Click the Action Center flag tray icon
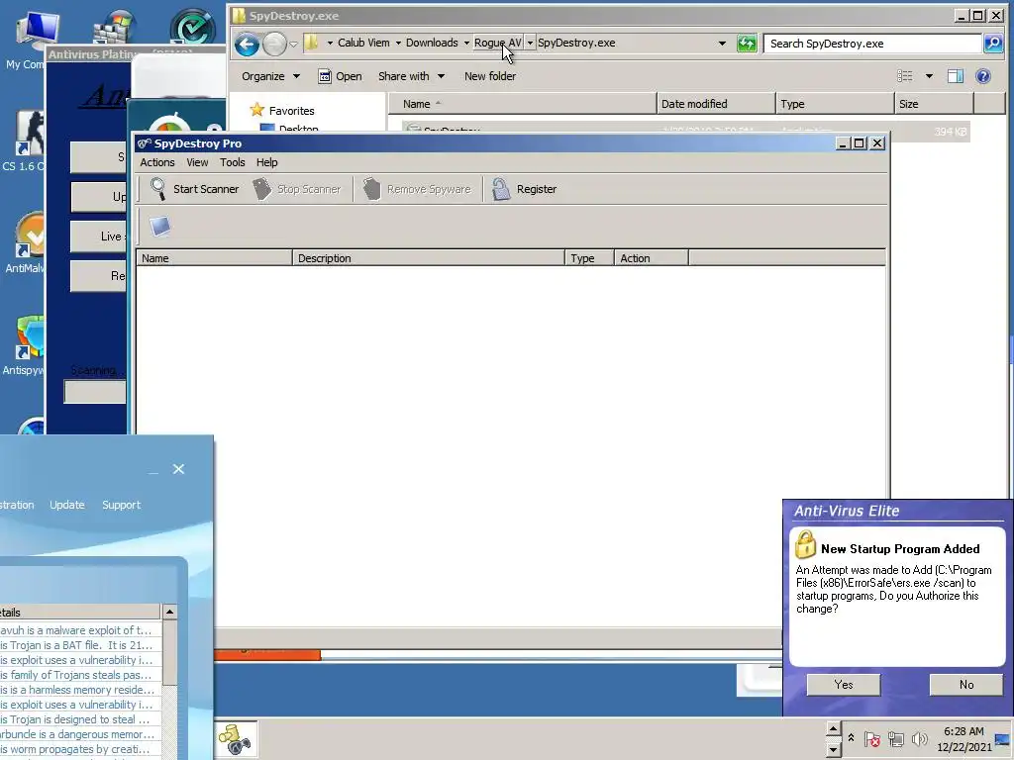The height and width of the screenshot is (760, 1014). (871, 738)
